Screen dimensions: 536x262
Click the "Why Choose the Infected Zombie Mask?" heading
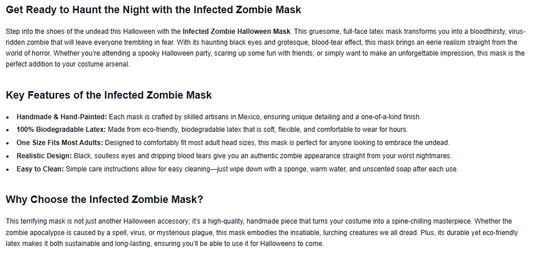click(x=104, y=200)
